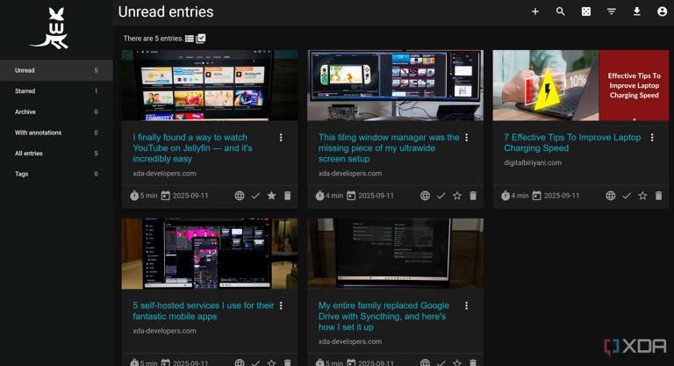Delete the laptop charging speed entry
Image resolution: width=674 pixels, height=366 pixels.
point(658,196)
